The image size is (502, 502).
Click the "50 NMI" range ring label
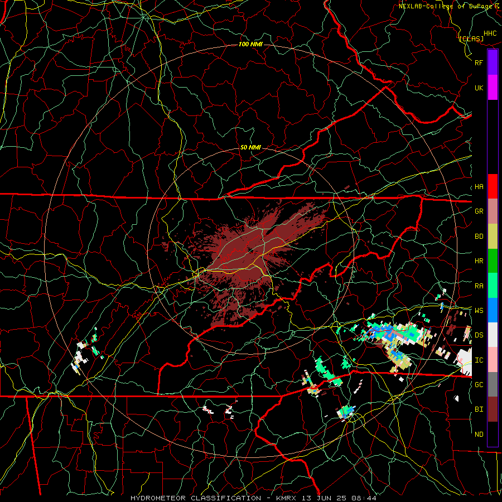coord(250,147)
